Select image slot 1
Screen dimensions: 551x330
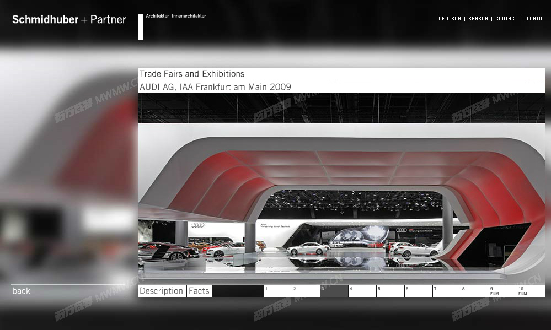278,291
